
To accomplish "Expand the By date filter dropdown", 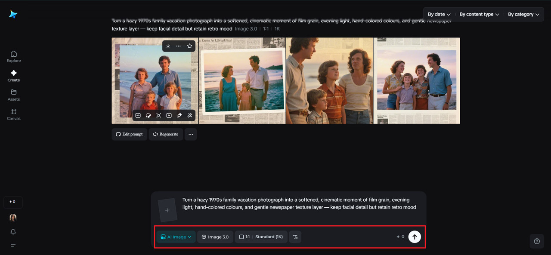I will (x=439, y=14).
